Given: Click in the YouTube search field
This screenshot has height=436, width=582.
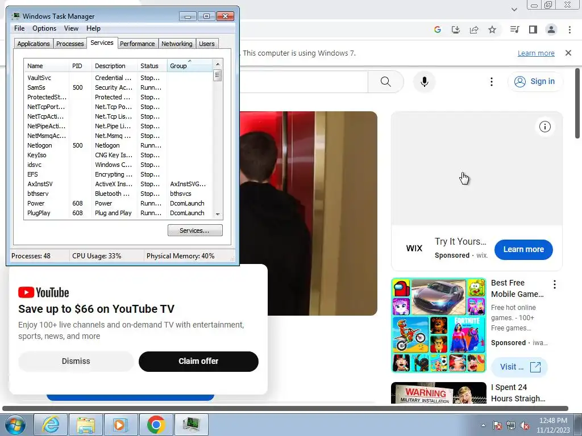Looking at the screenshot, I should (x=304, y=82).
